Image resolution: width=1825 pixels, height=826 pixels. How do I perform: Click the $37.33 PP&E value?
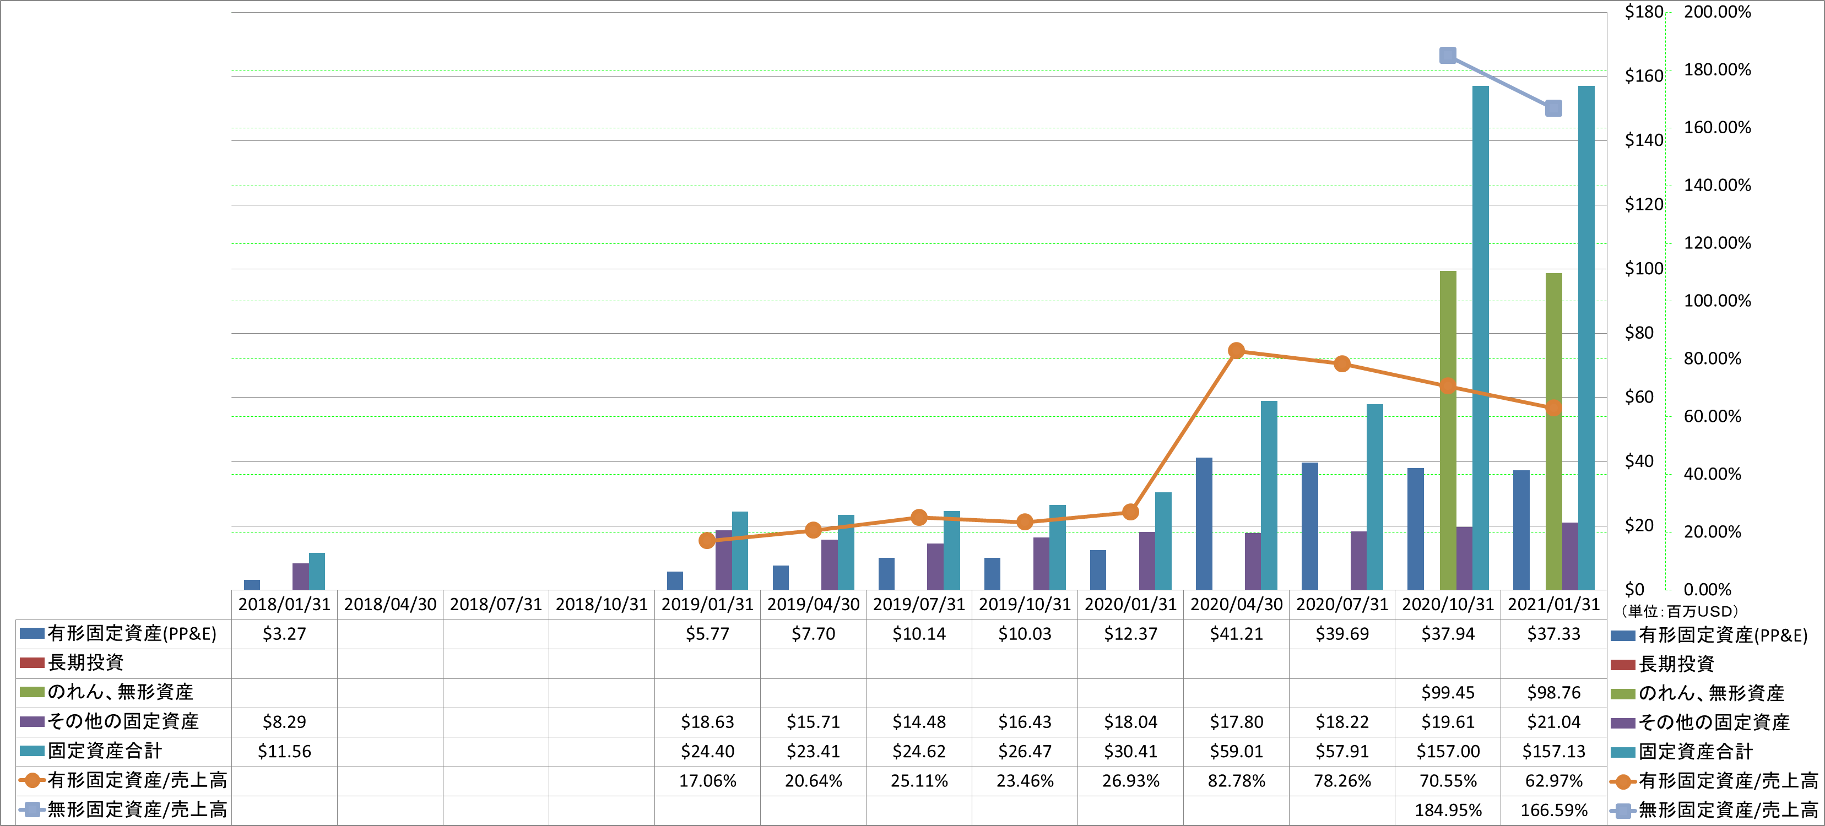pyautogui.click(x=1553, y=634)
